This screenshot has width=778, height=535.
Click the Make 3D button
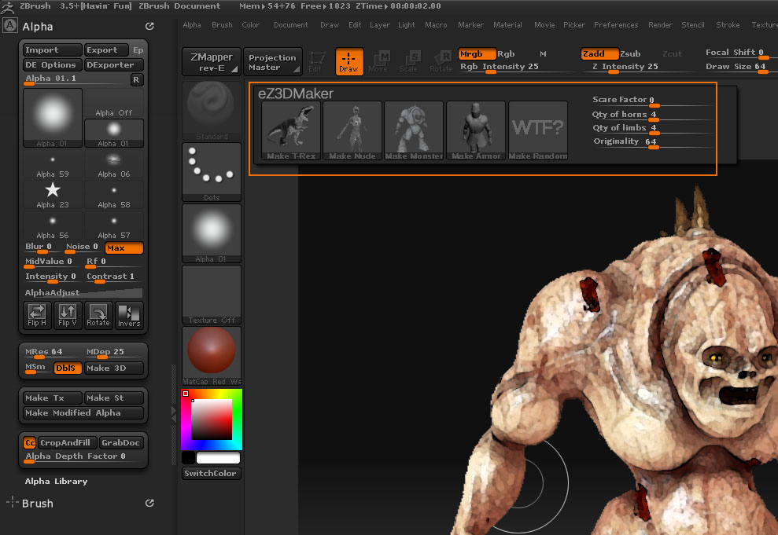(113, 368)
